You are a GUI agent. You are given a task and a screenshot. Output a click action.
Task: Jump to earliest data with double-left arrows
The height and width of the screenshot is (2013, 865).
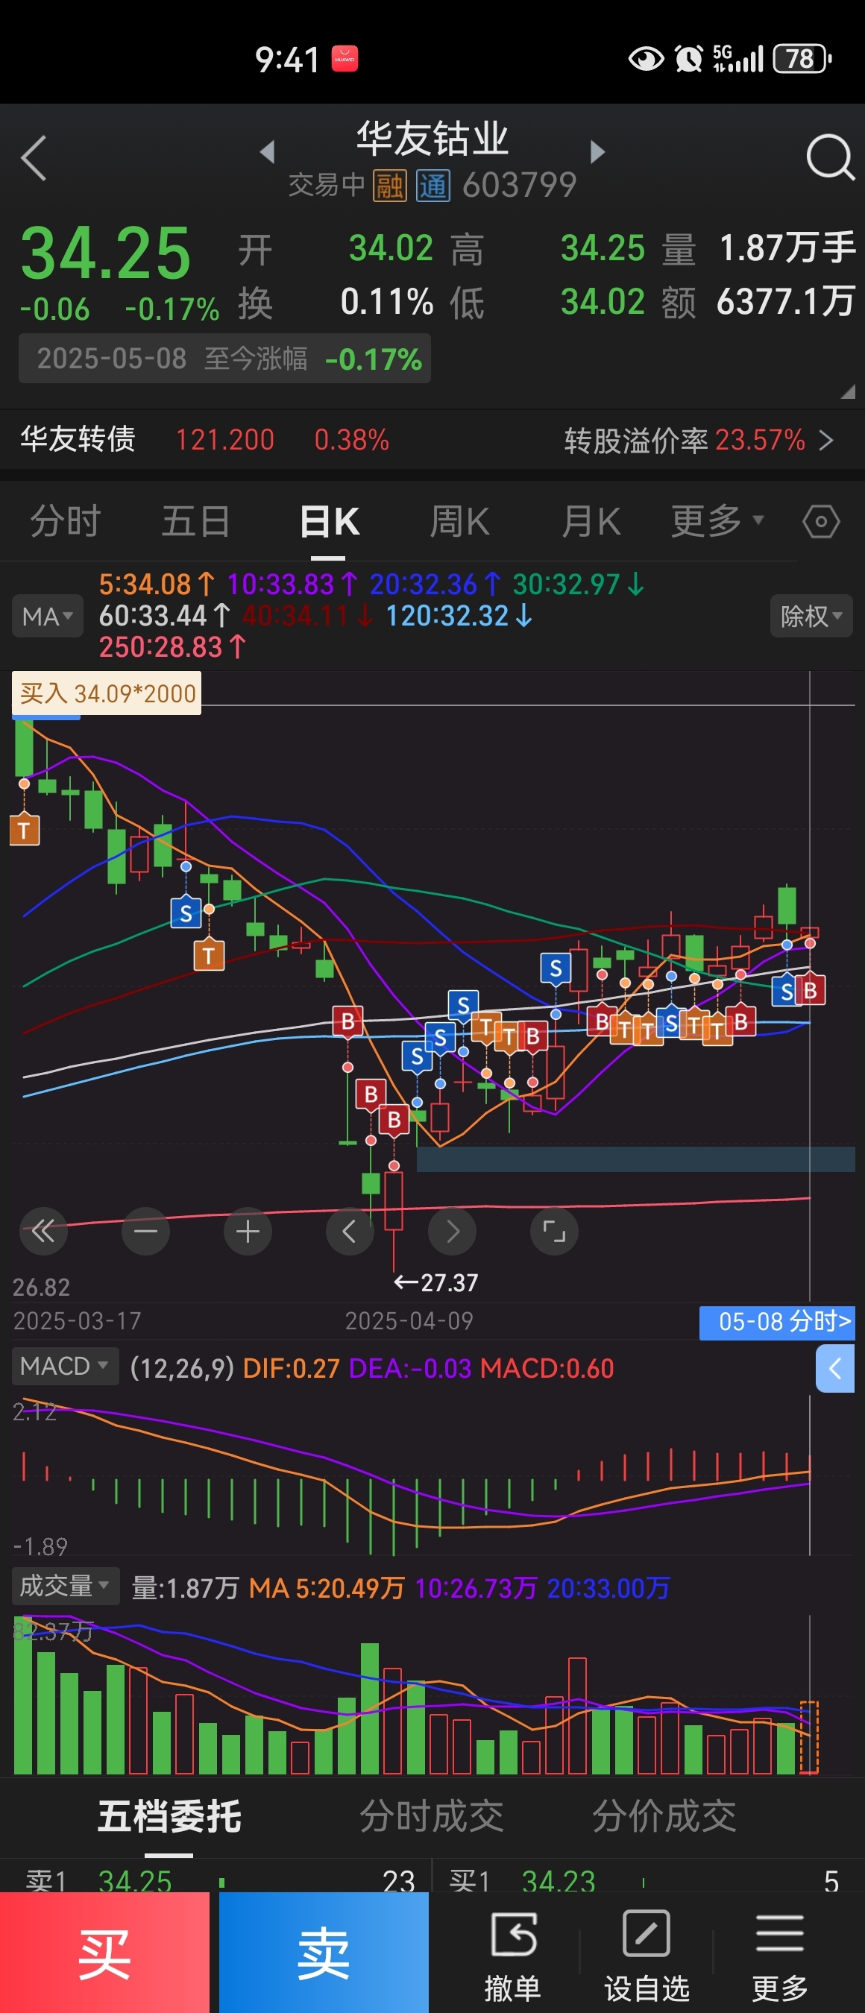43,1232
